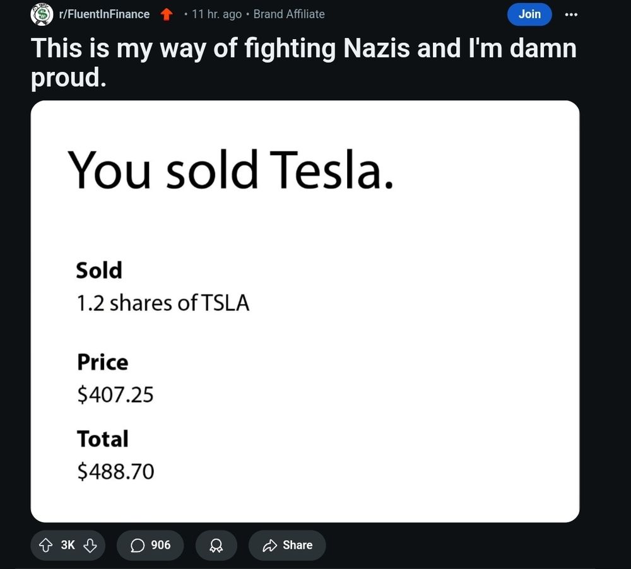The image size is (631, 569).
Task: Click the 906 comments count
Action: click(161, 545)
